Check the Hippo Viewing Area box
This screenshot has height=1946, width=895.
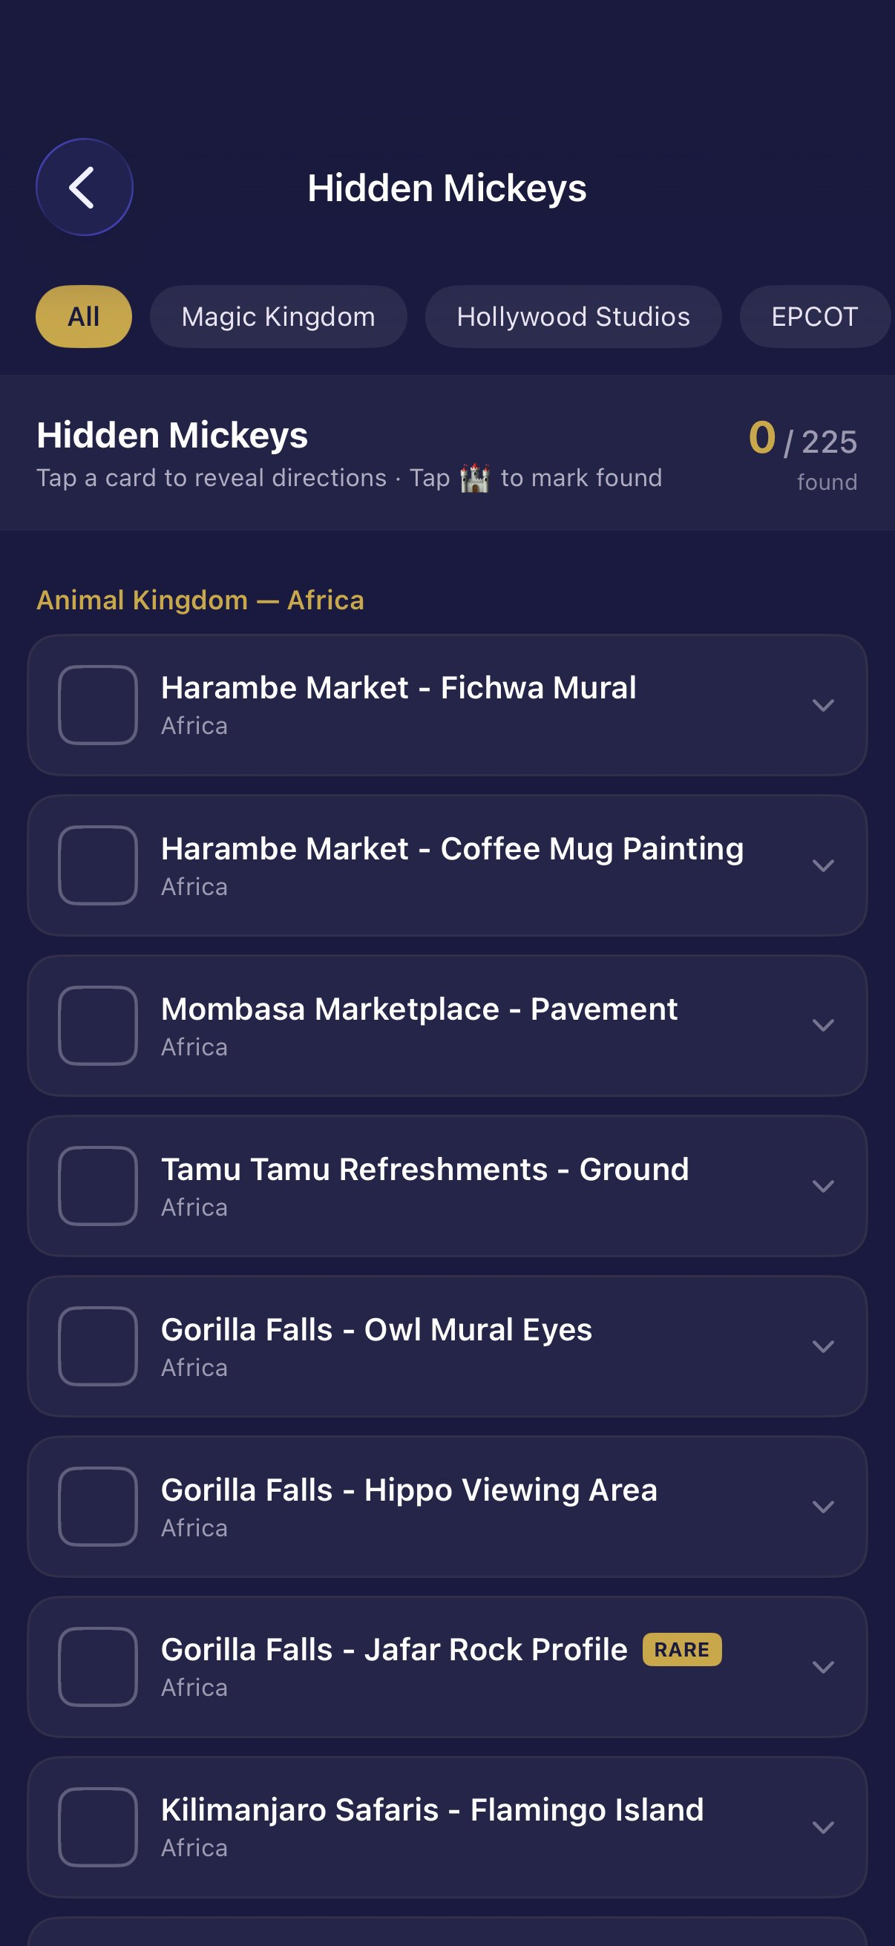[x=98, y=1506]
